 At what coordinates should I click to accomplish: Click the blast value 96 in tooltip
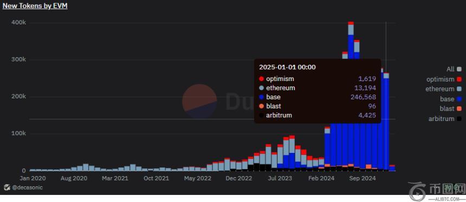(372, 106)
